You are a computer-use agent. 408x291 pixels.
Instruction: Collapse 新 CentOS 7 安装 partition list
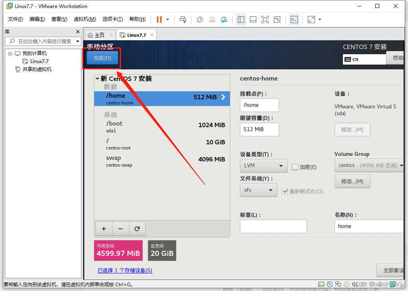coord(97,79)
